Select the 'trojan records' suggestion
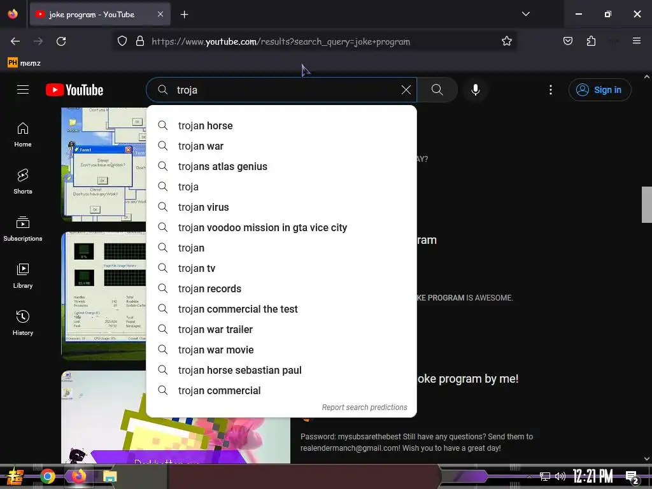This screenshot has width=652, height=489. pyautogui.click(x=281, y=288)
